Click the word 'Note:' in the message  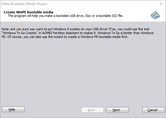[5, 29]
